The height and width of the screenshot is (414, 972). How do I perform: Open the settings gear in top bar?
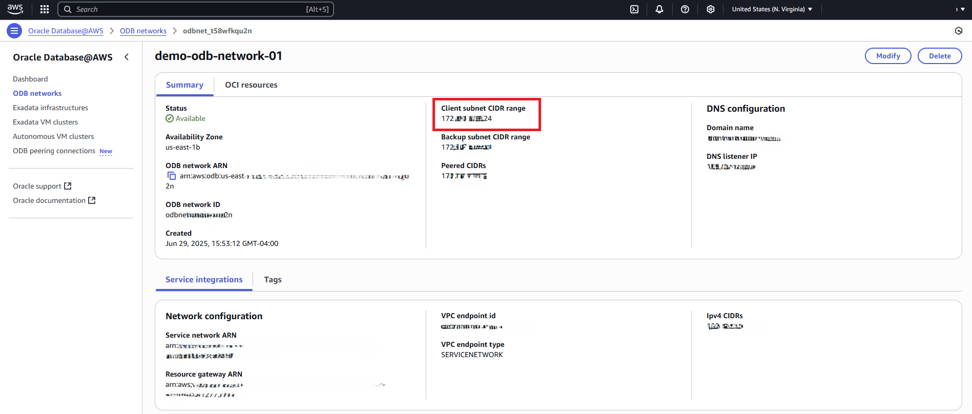711,9
